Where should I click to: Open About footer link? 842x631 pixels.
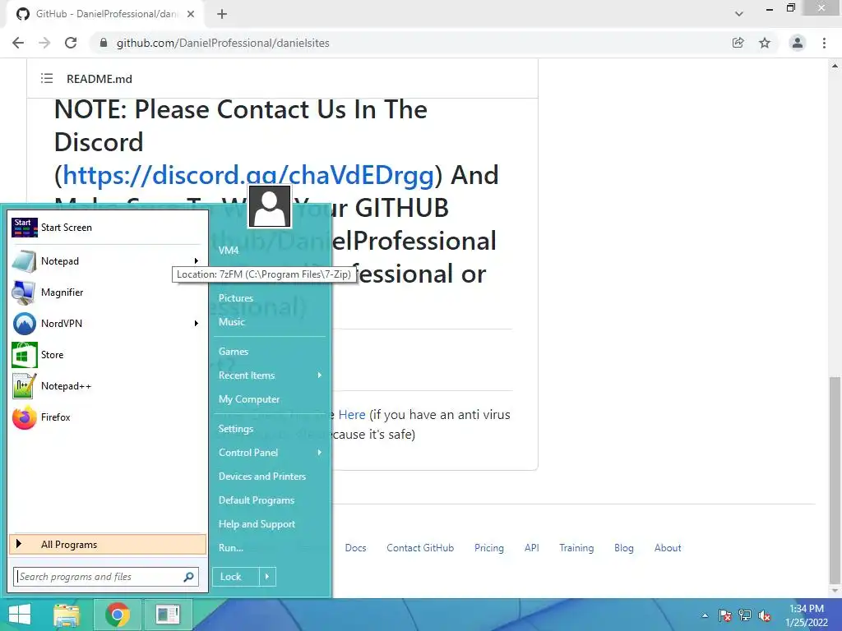click(x=668, y=548)
